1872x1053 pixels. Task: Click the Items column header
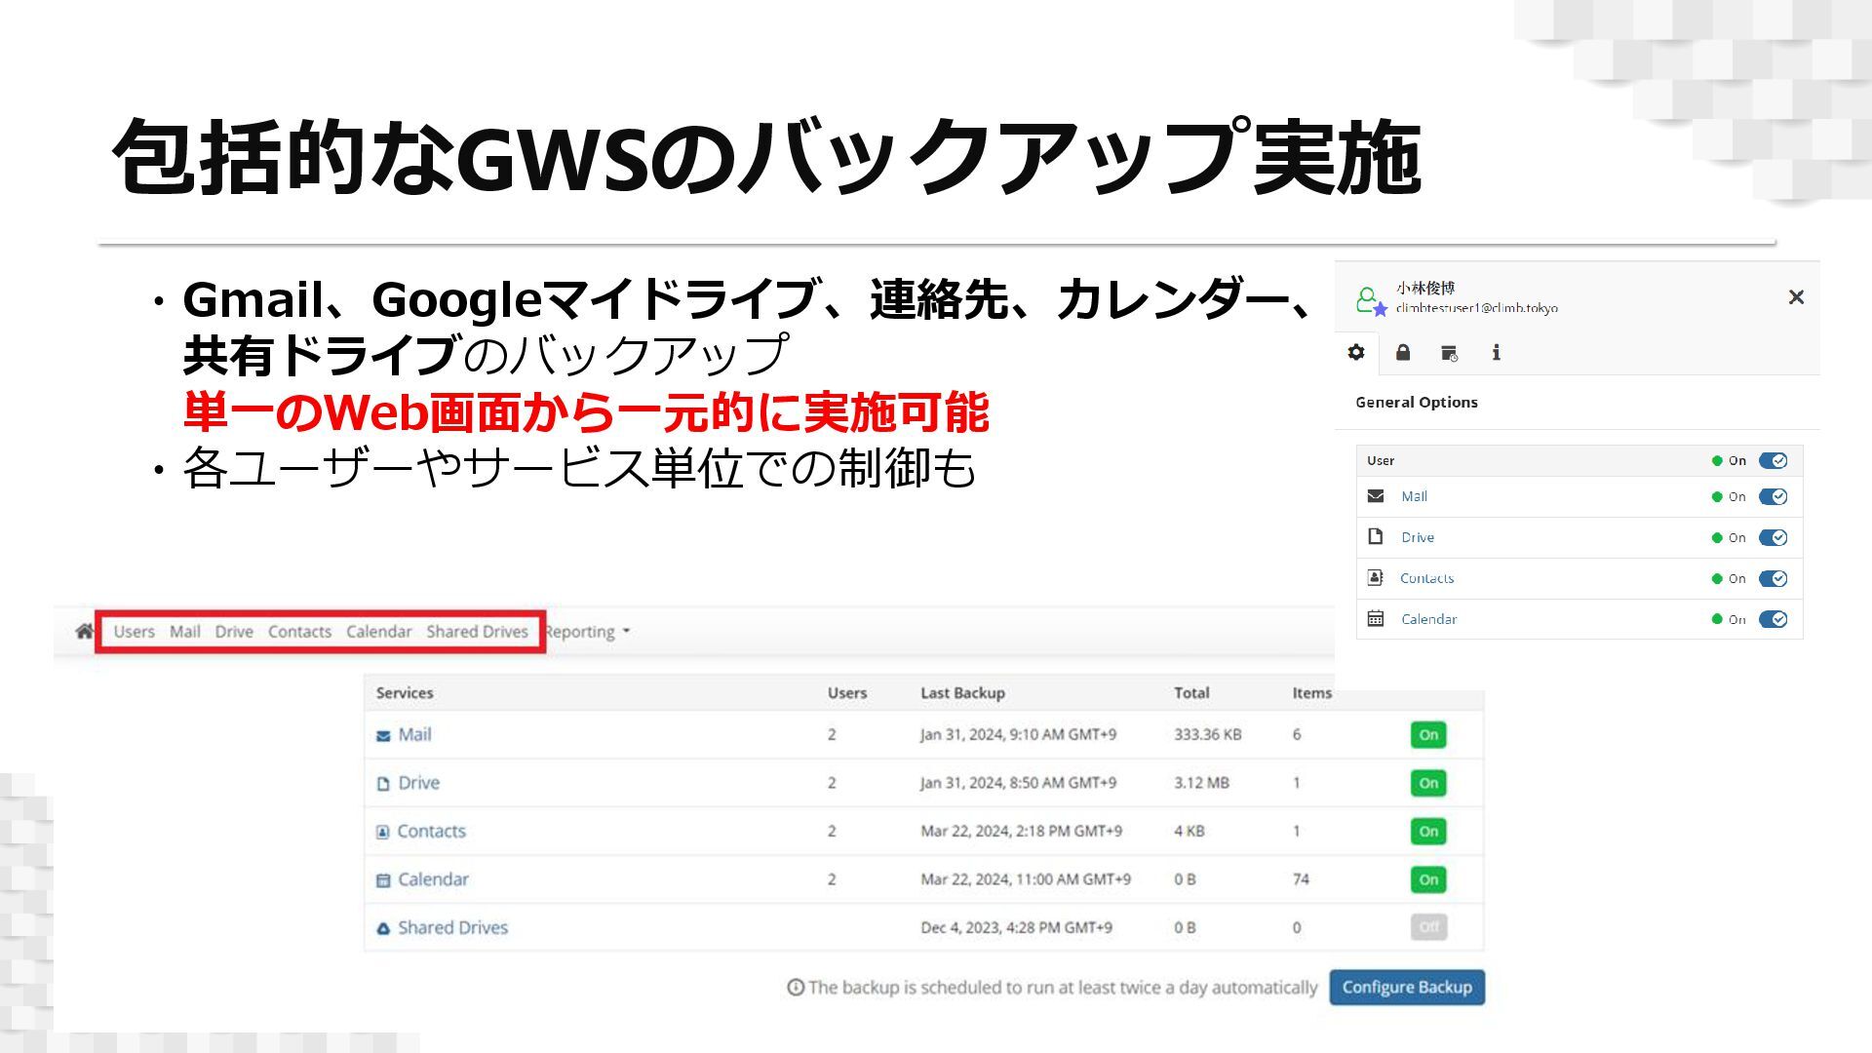pyautogui.click(x=1311, y=693)
